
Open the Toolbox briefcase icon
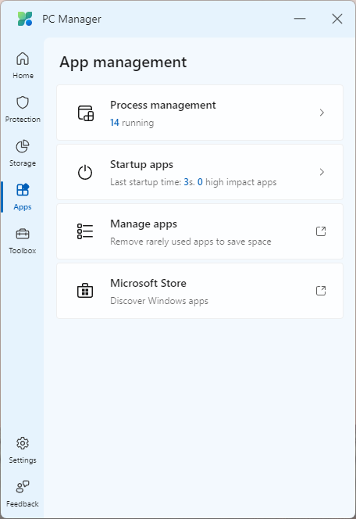[x=23, y=234]
